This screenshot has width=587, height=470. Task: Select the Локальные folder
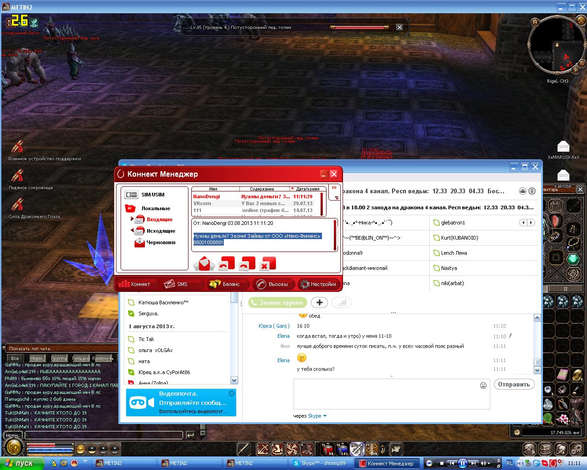[148, 208]
